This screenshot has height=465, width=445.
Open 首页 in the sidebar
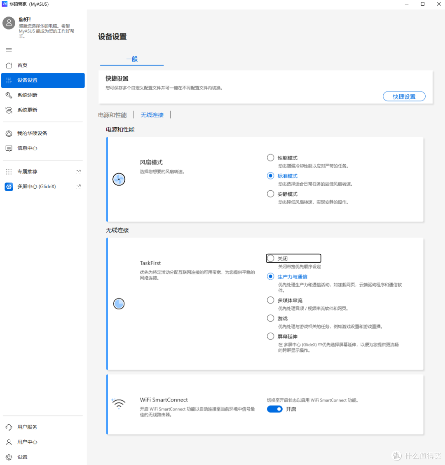43,65
